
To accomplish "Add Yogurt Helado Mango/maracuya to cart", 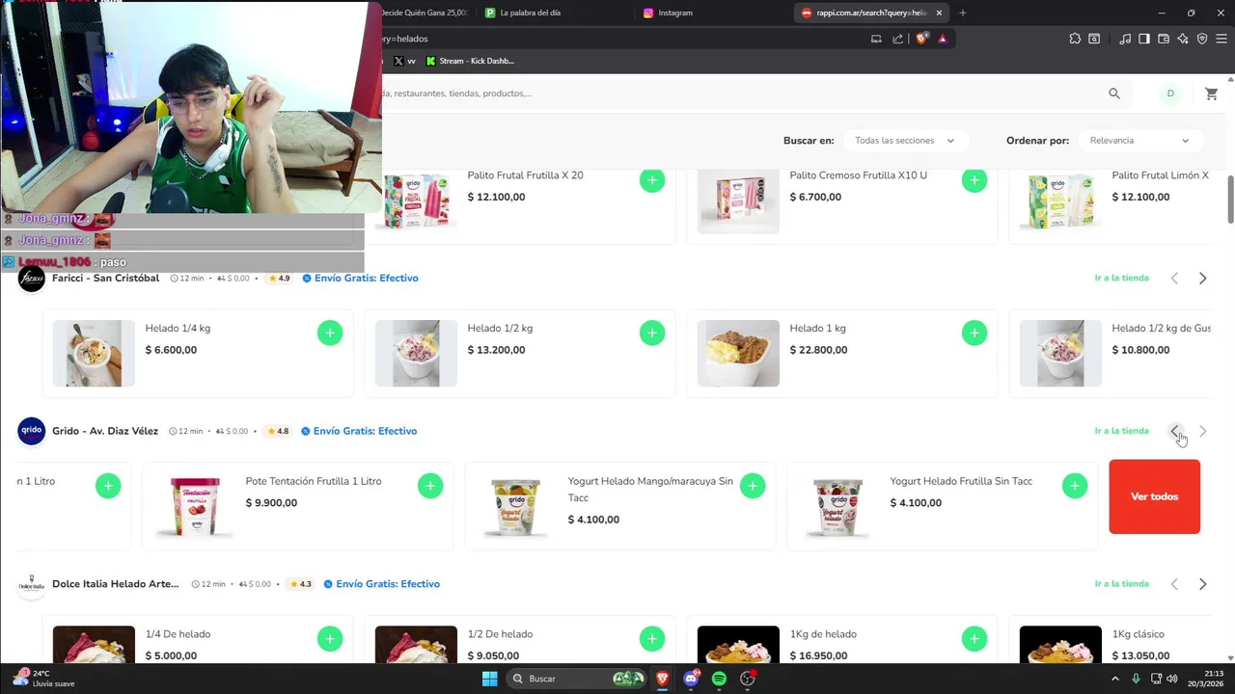I will (x=753, y=486).
